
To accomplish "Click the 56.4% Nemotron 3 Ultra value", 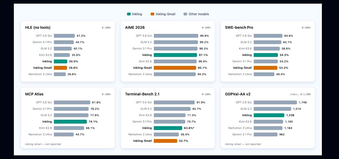I will tap(185, 134).
